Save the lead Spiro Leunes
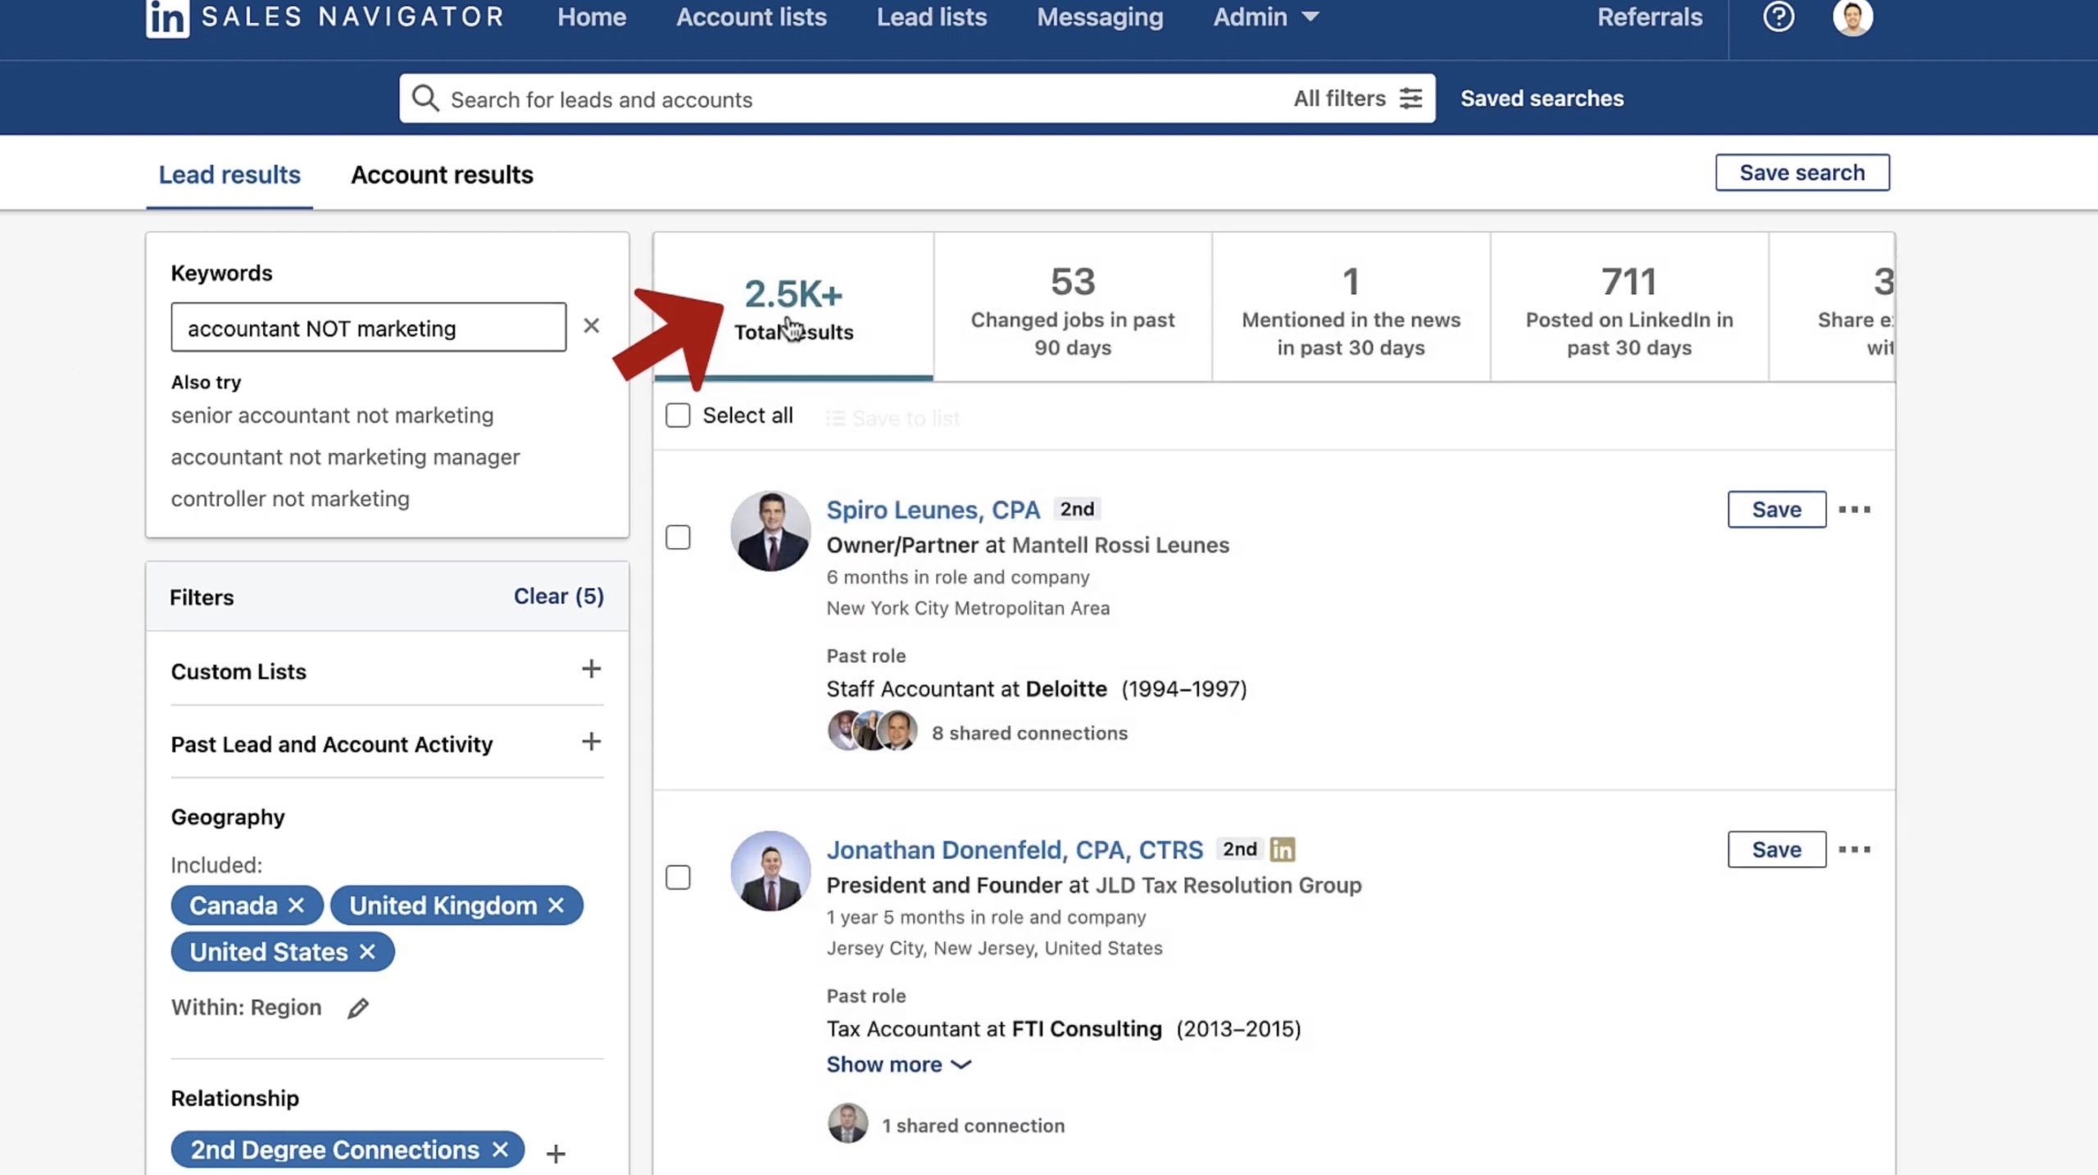 coord(1777,510)
